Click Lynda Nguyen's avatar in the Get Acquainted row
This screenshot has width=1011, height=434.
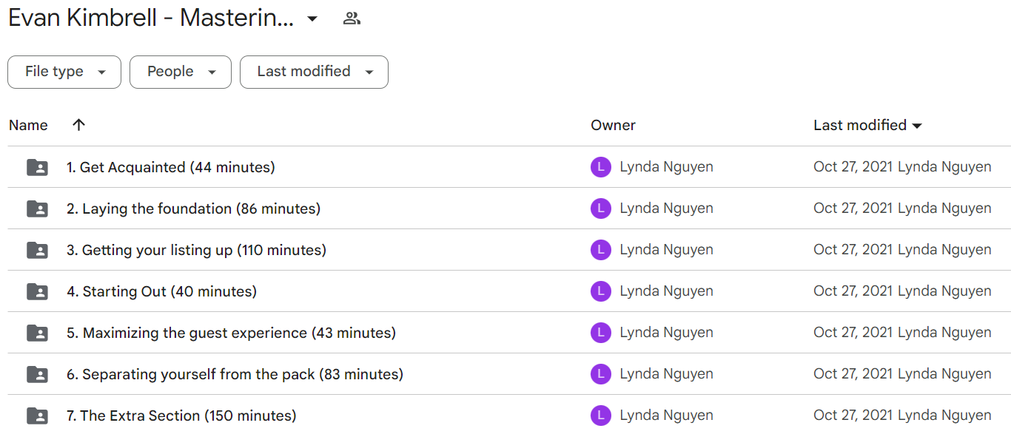click(600, 167)
